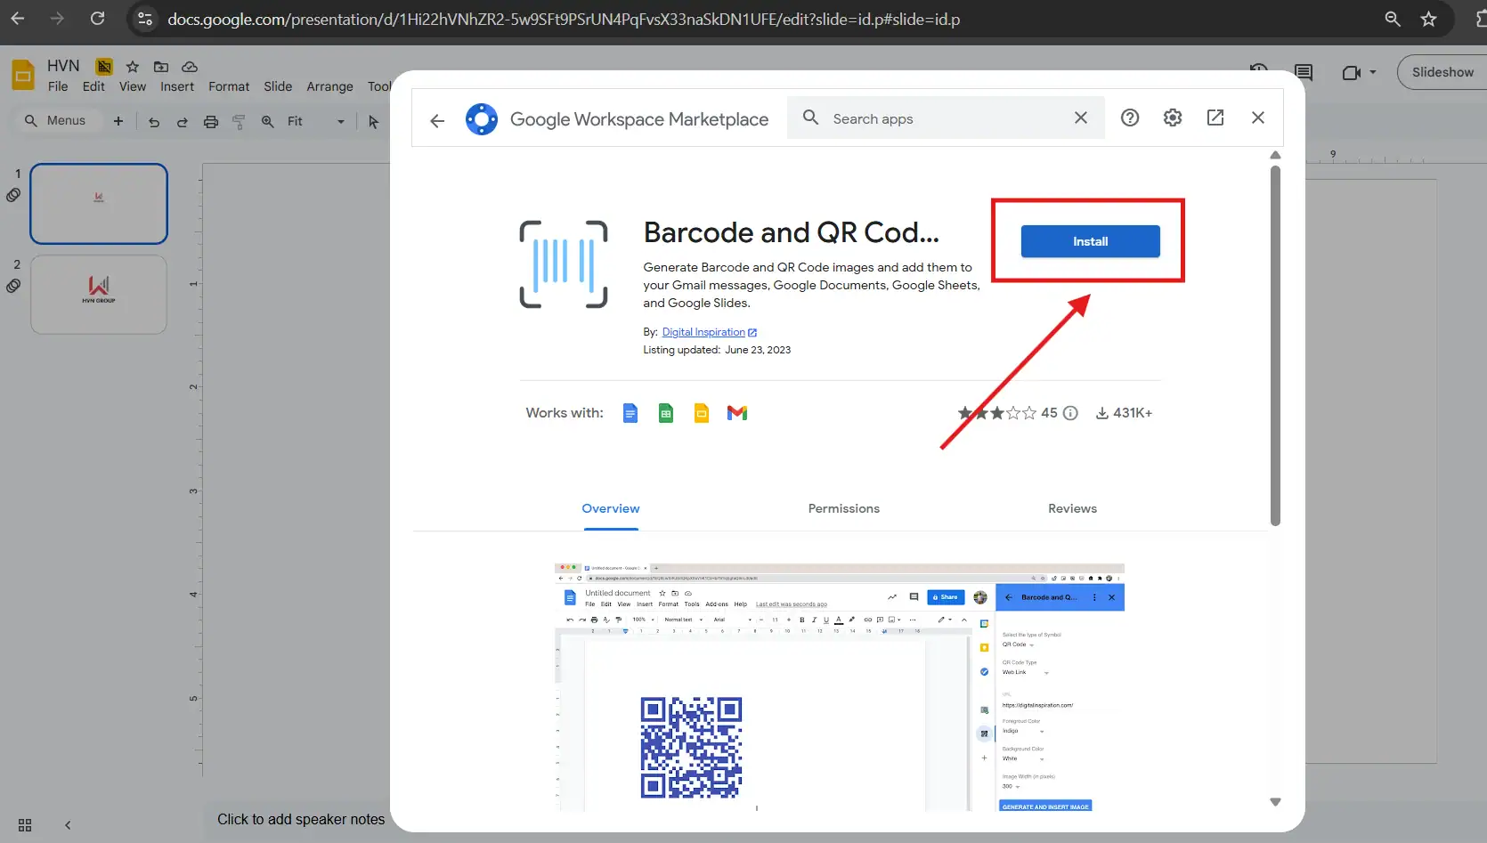Viewport: 1487px width, 843px height.
Task: Click the Menus search box
Action: pyautogui.click(x=57, y=120)
